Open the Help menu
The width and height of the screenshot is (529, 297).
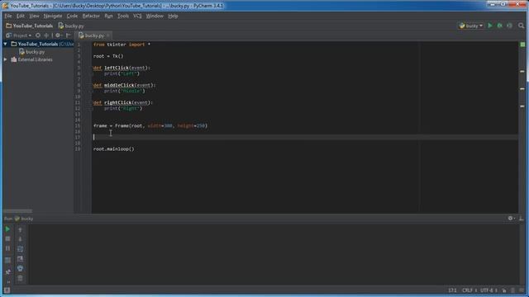173,16
